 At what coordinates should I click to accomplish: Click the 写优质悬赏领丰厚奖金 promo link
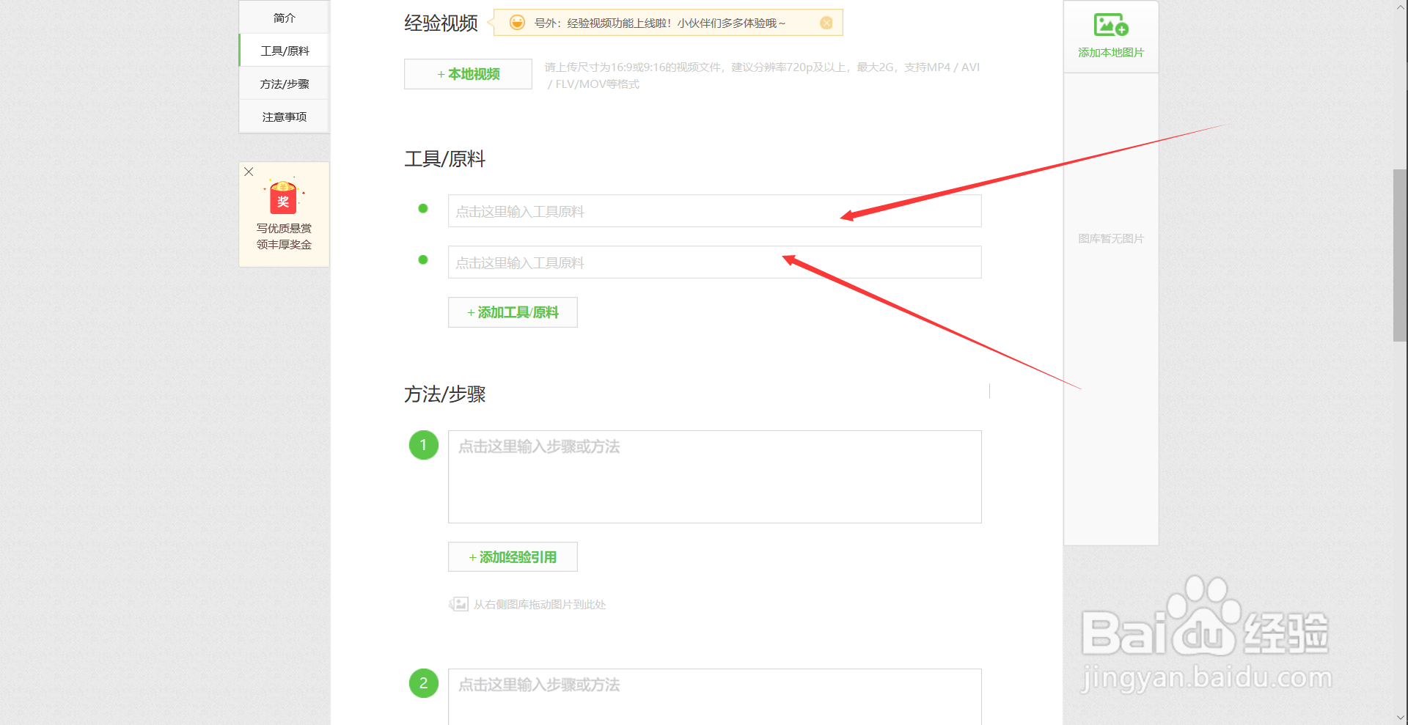click(x=285, y=236)
